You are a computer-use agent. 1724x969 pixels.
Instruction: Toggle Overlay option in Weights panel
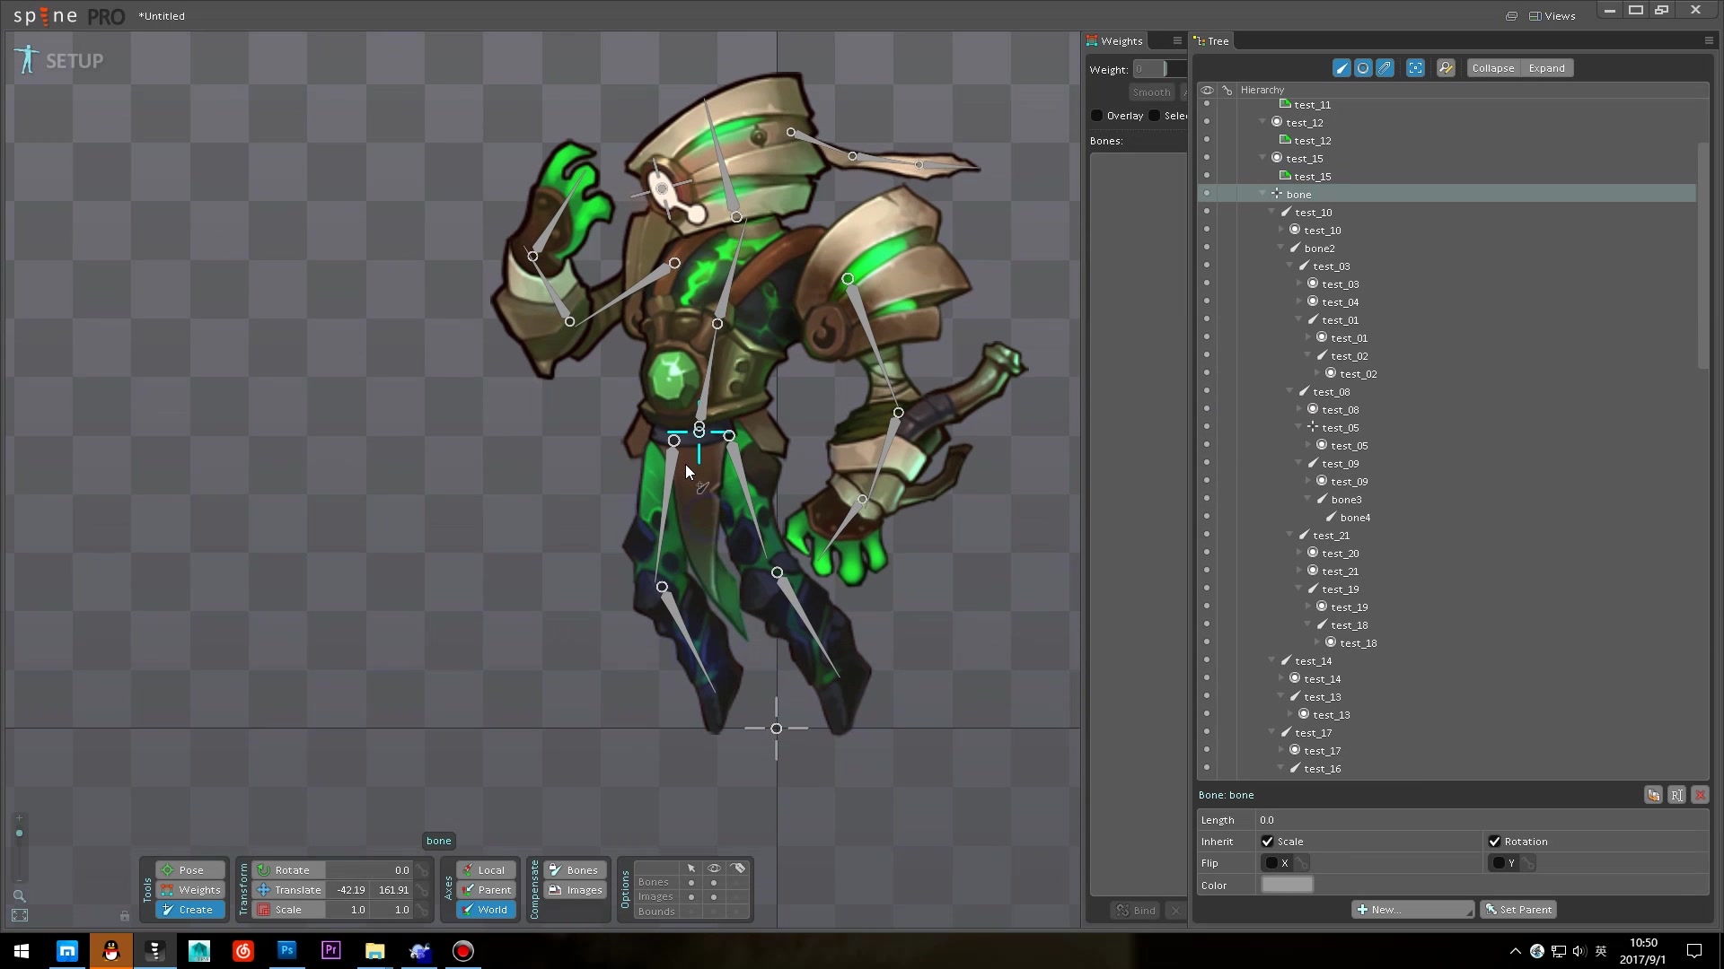[1096, 116]
